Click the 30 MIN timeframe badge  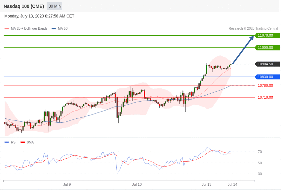pos(54,6)
